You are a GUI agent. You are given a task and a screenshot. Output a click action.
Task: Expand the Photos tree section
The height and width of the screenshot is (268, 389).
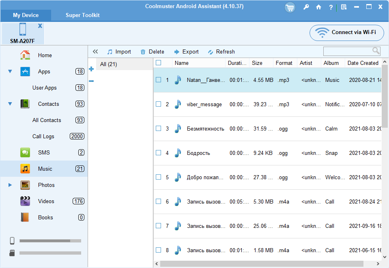click(10, 185)
